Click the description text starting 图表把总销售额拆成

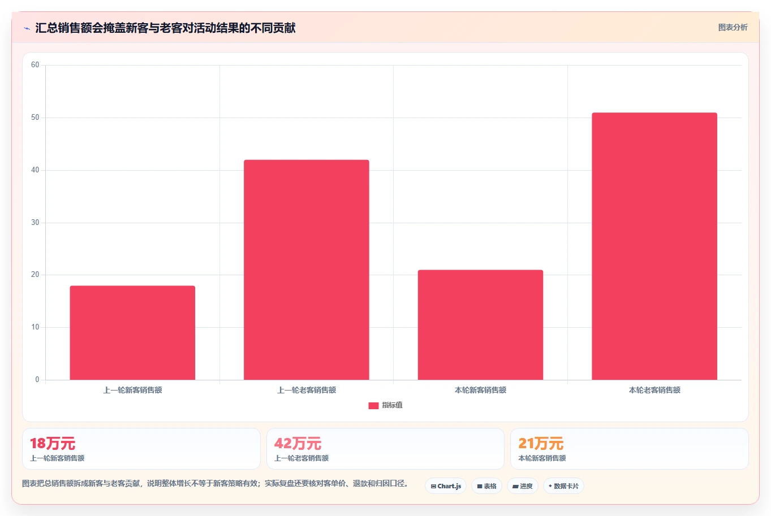tap(216, 483)
